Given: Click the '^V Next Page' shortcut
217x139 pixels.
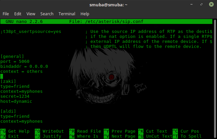Looking at the screenshot, I should (x=120, y=136).
